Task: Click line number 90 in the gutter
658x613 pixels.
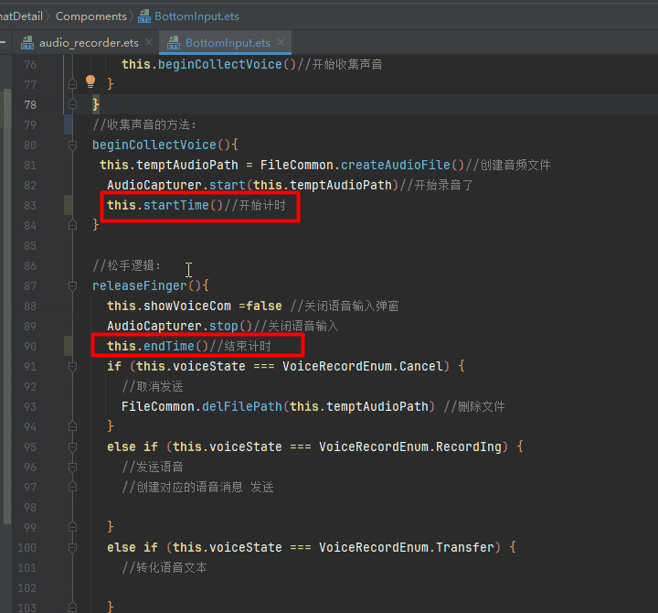Action: coord(30,346)
